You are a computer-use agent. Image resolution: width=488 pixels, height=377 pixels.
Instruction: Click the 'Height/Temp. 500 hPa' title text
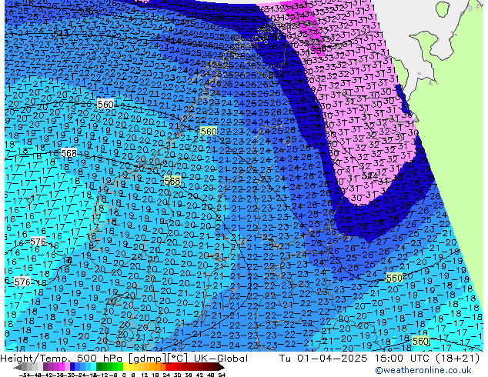click(x=62, y=359)
